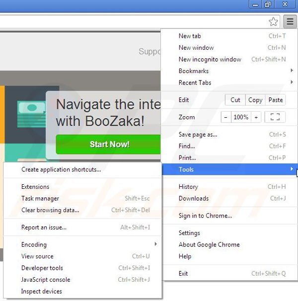Image resolution: width=298 pixels, height=301 pixels.
Task: Open a New tab from menu
Action: pos(229,36)
